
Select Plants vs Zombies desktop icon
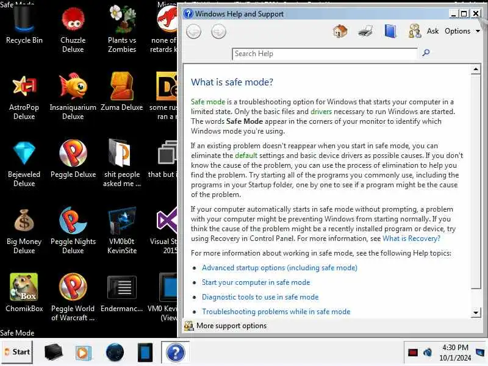122,29
